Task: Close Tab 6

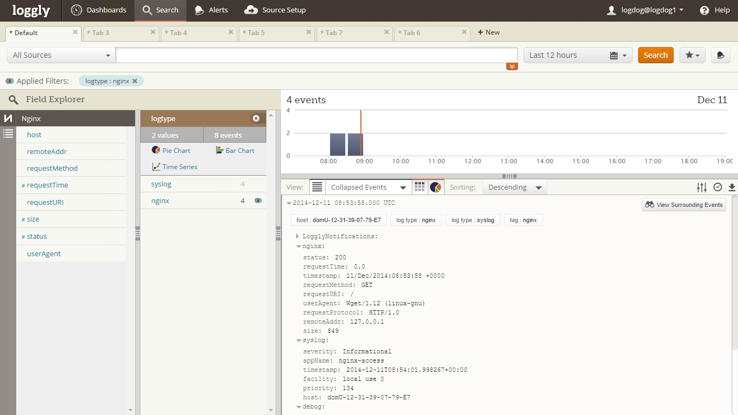Action: coord(464,32)
